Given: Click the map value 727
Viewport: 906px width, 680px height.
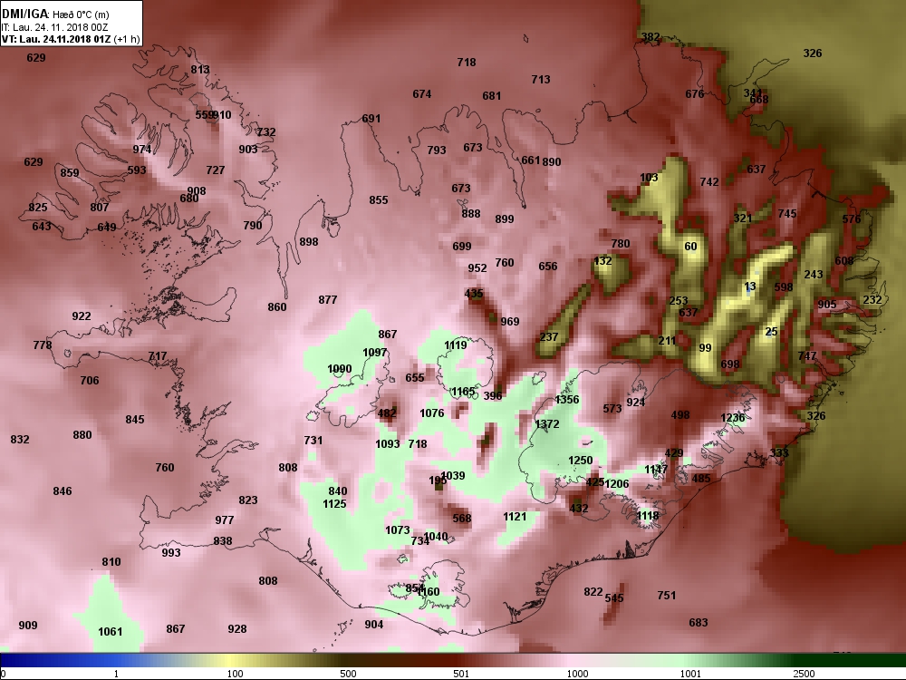Looking at the screenshot, I should (216, 170).
